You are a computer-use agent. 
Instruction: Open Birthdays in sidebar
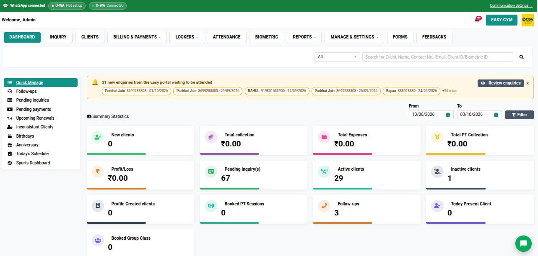click(x=40, y=136)
